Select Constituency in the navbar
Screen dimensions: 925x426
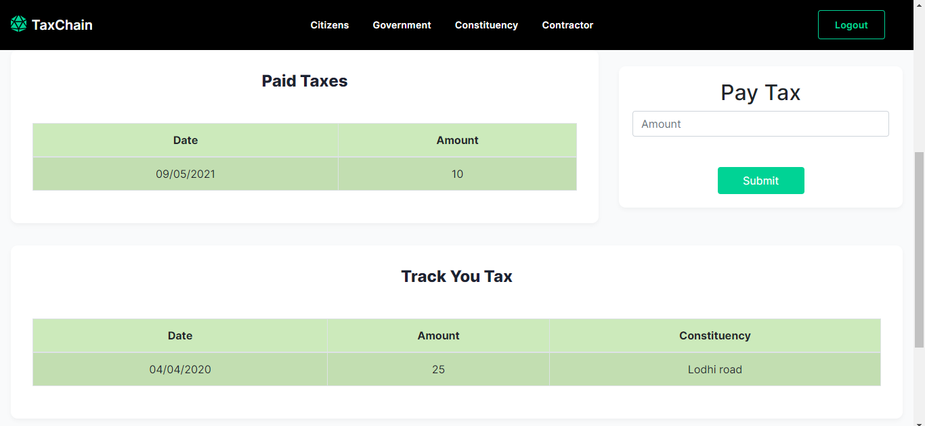pyautogui.click(x=486, y=25)
